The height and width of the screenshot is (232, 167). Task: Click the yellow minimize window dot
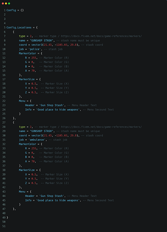point(6,3)
